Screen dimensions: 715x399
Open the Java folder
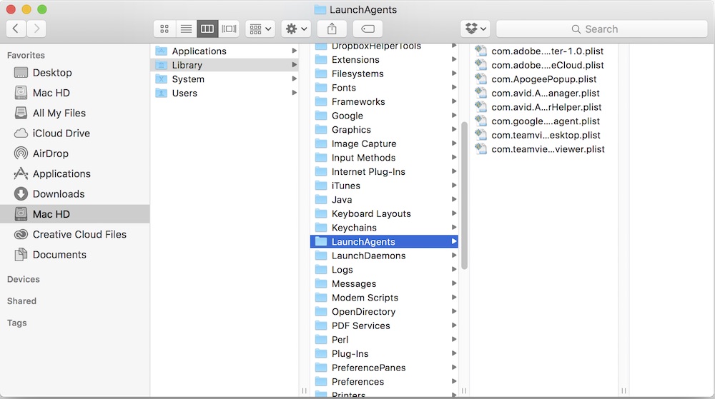(x=385, y=200)
